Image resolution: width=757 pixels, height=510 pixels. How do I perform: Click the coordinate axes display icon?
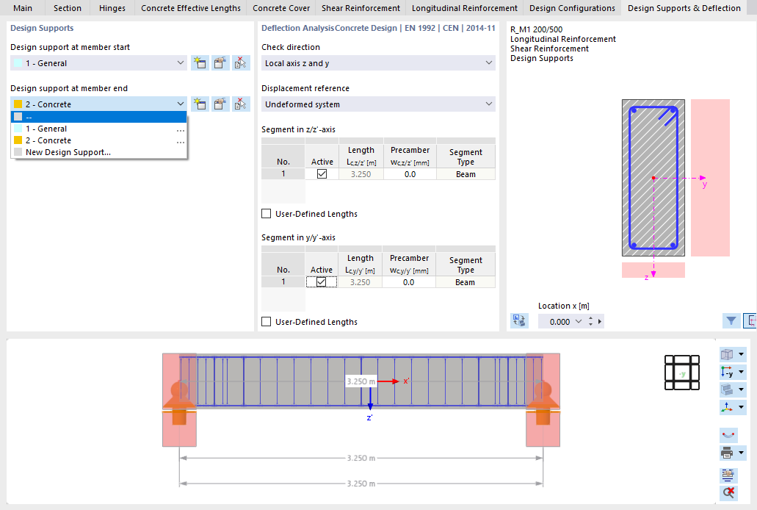click(727, 407)
